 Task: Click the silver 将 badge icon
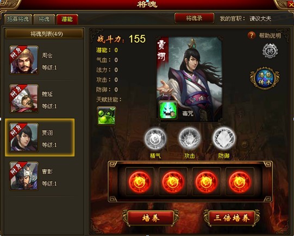click(x=270, y=50)
